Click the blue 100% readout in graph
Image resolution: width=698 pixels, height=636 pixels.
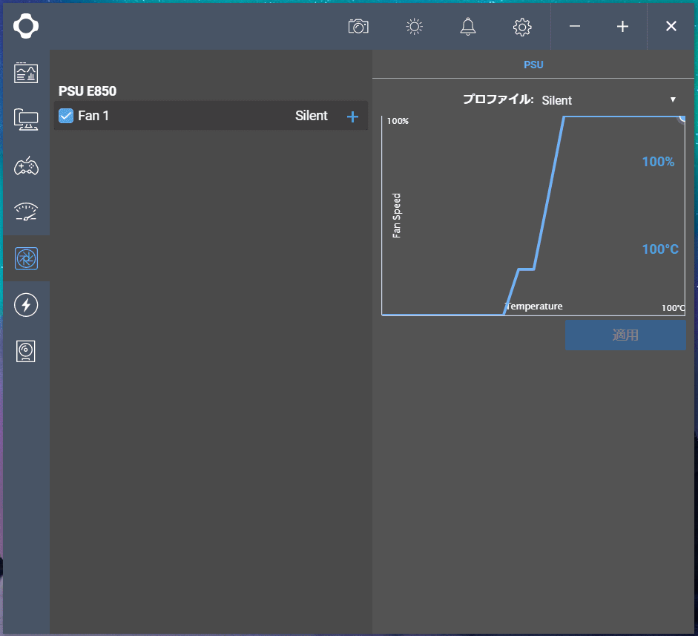click(658, 162)
